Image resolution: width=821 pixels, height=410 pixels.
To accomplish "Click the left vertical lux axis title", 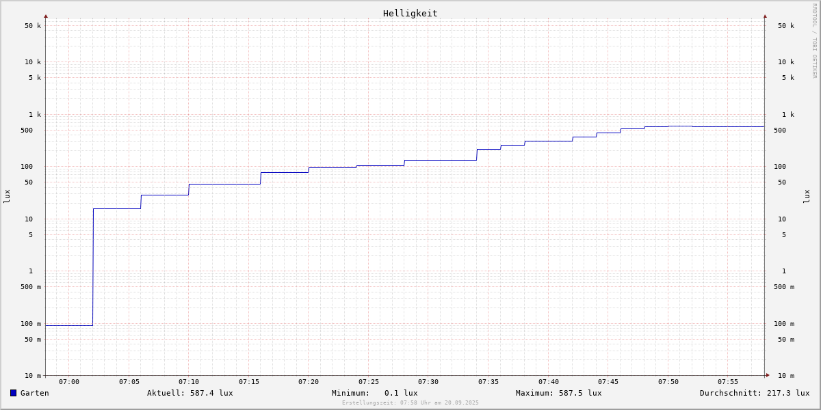I will (7, 196).
